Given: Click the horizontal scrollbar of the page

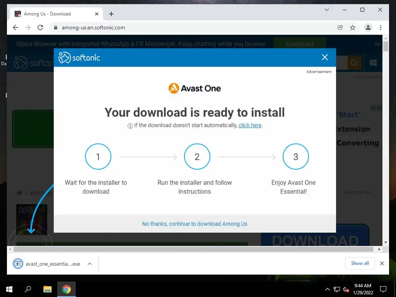Looking at the screenshot, I should [193, 249].
